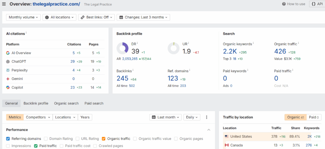Open the Best links: Off dropdown
Viewport: 325px width, 149px height.
point(96,17)
